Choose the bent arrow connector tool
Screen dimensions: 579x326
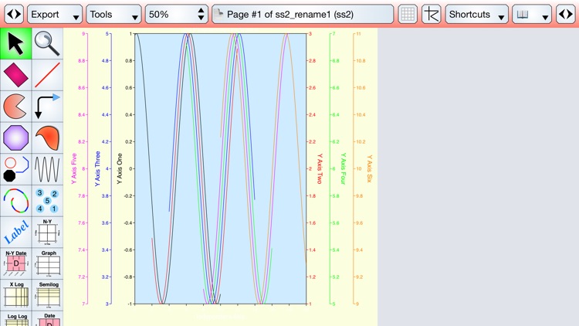point(48,107)
